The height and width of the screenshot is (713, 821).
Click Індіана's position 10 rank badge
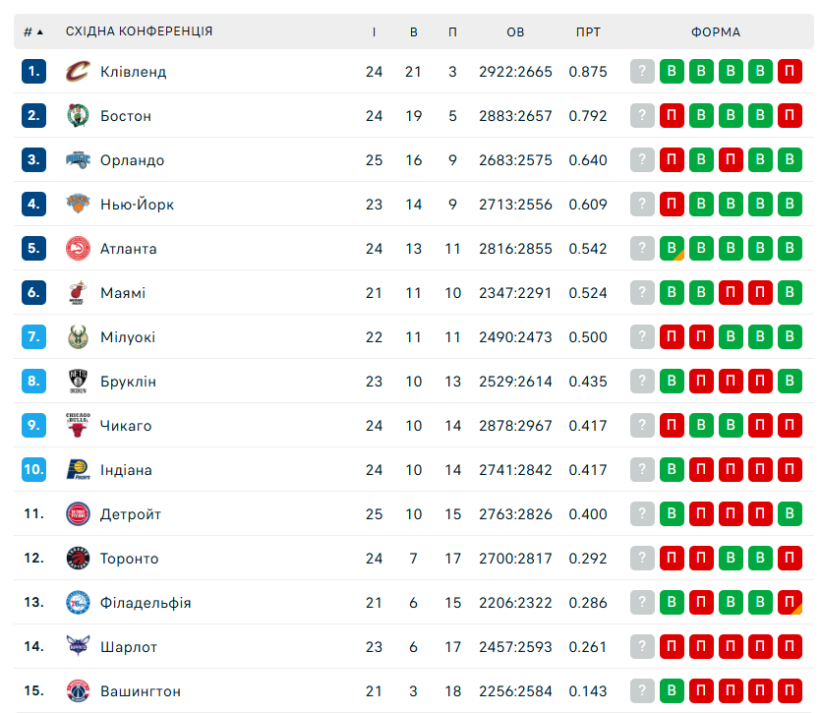pos(34,470)
